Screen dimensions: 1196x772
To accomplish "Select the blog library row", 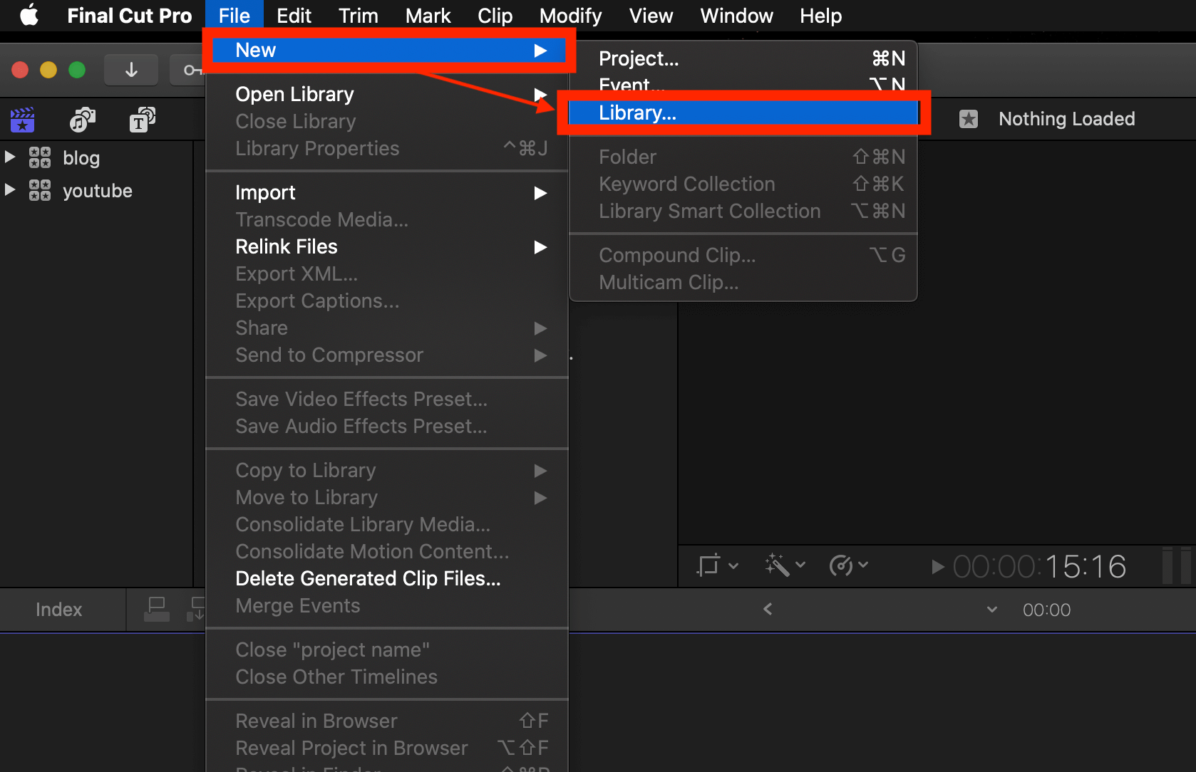I will 97,157.
